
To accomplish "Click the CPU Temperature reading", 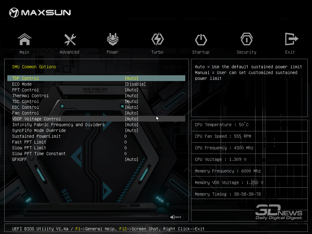I will pyautogui.click(x=222, y=125).
